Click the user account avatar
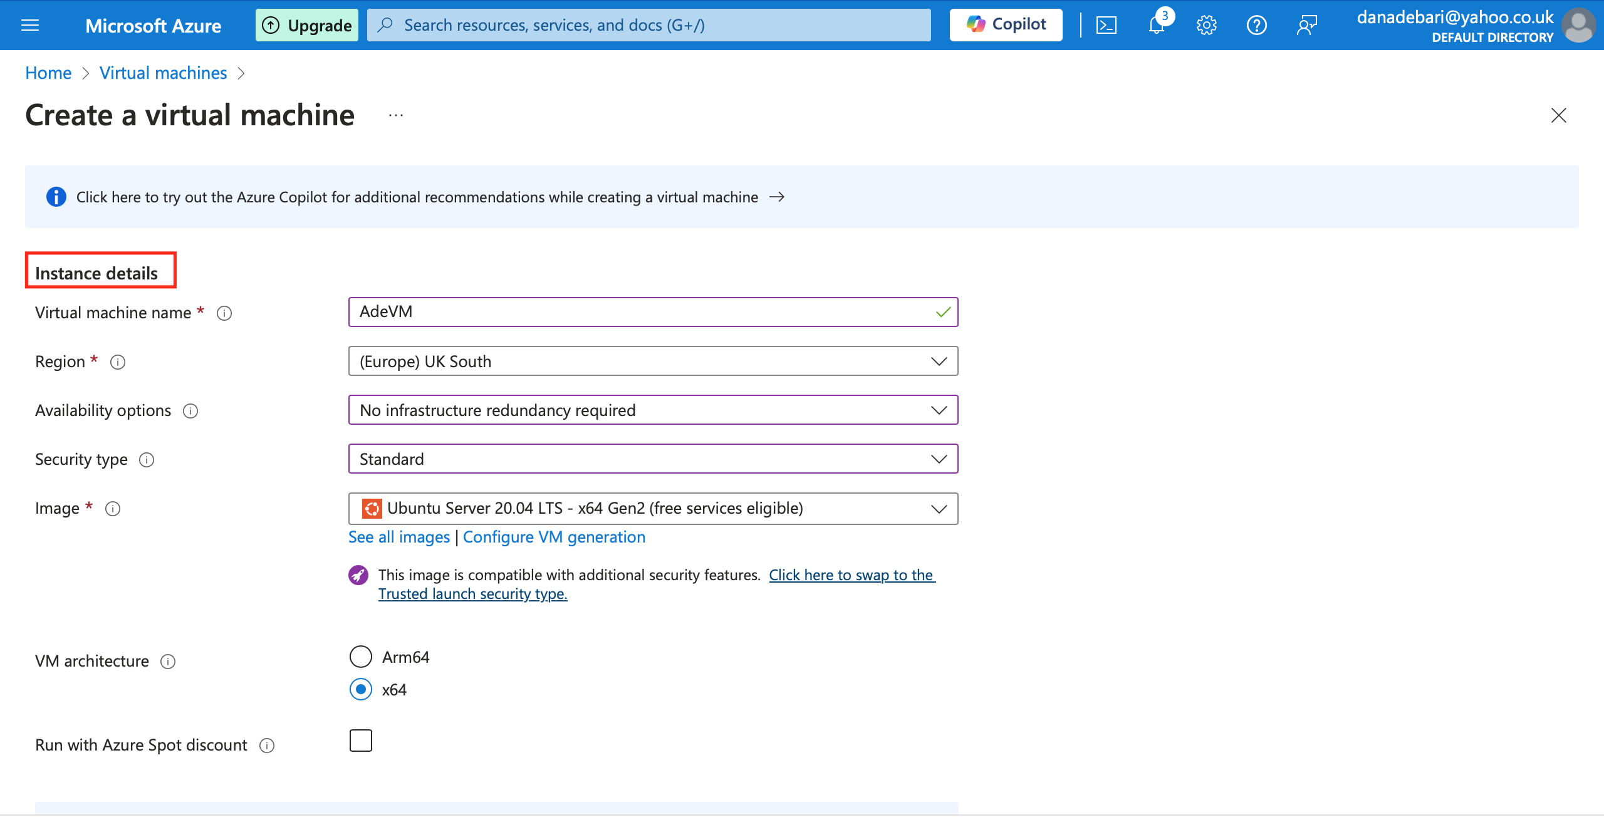The width and height of the screenshot is (1604, 832). coord(1578,25)
